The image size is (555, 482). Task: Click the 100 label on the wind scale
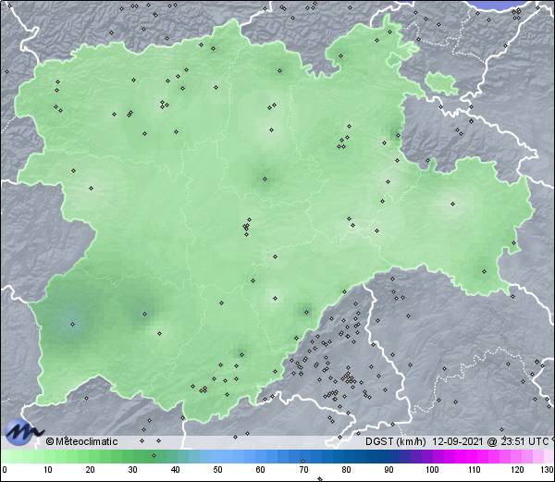[432, 470]
